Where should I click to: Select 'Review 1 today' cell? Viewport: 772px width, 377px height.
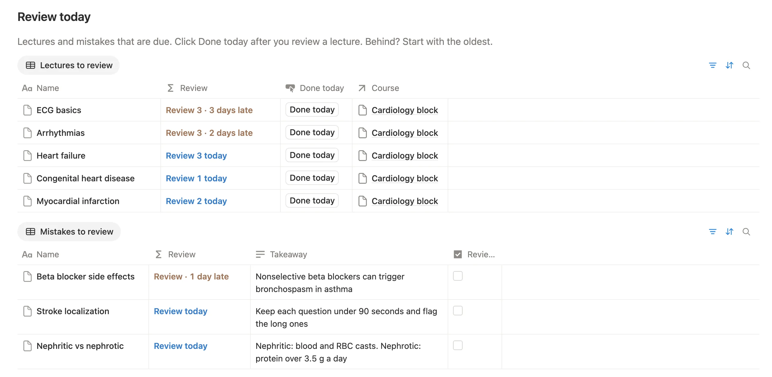tap(220, 178)
